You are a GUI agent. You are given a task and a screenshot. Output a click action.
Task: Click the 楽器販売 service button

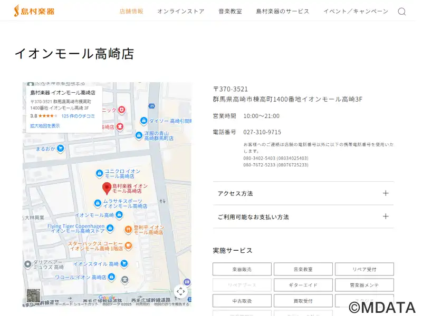click(242, 269)
